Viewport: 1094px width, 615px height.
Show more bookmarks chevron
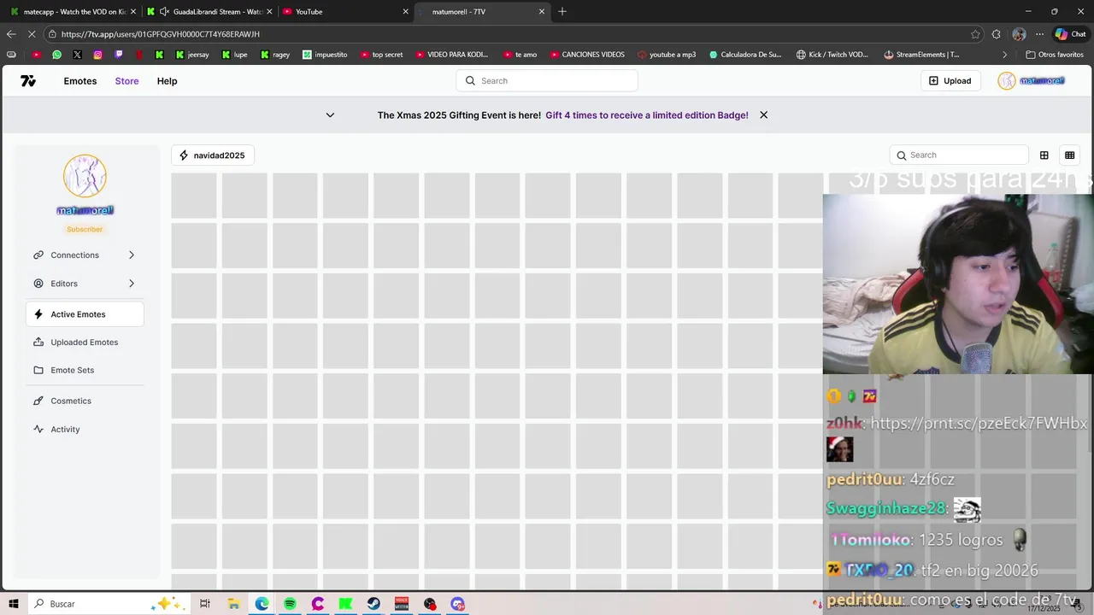tap(1004, 55)
